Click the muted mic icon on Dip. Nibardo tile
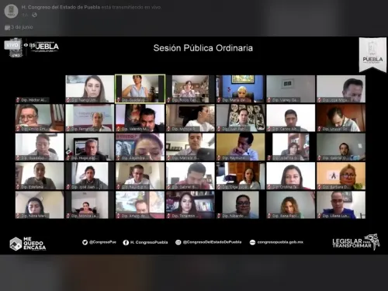 (x=219, y=216)
